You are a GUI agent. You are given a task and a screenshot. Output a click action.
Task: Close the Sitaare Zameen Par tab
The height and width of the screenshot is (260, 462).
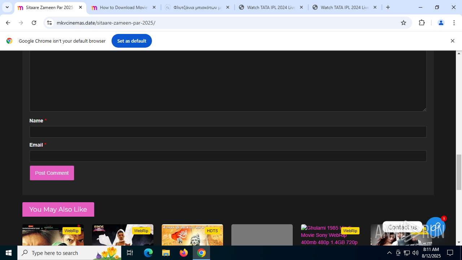[x=80, y=7]
